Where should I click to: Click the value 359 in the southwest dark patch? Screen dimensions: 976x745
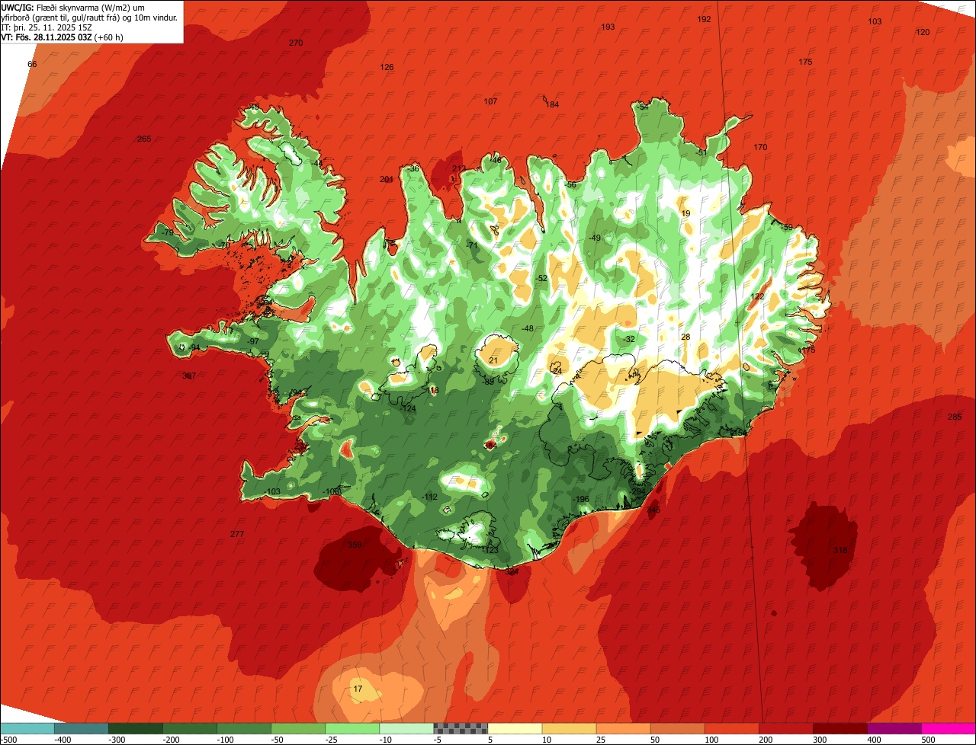tap(355, 545)
